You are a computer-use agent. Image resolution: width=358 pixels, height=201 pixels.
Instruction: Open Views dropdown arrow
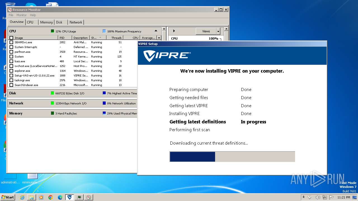click(218, 31)
